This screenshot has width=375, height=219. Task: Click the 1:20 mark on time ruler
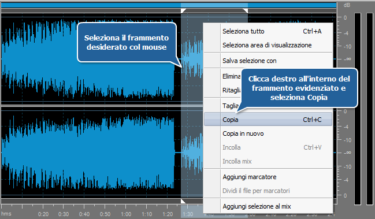tap(168, 214)
